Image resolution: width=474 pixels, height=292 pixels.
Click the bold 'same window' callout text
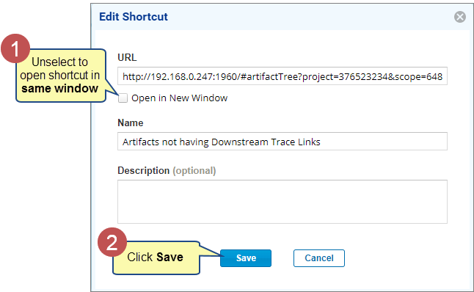60,89
